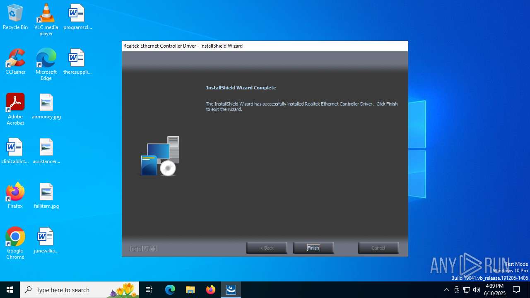Open Edge from the taskbar
Image resolution: width=530 pixels, height=298 pixels.
pos(170,290)
